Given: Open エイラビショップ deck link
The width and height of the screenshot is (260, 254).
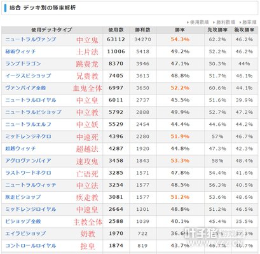Looking at the screenshot, I should coord(25,233).
